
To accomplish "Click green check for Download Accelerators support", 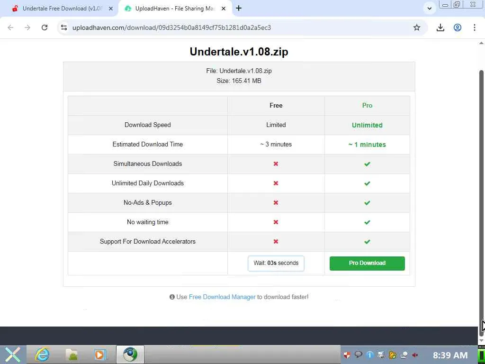I will click(367, 242).
